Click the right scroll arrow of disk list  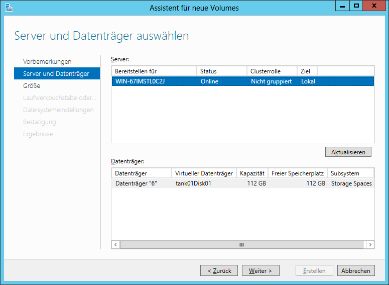370,244
